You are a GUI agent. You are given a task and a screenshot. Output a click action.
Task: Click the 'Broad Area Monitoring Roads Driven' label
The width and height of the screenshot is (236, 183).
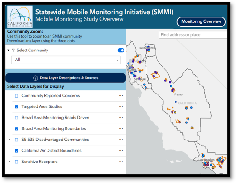pyautogui.click(x=56, y=118)
